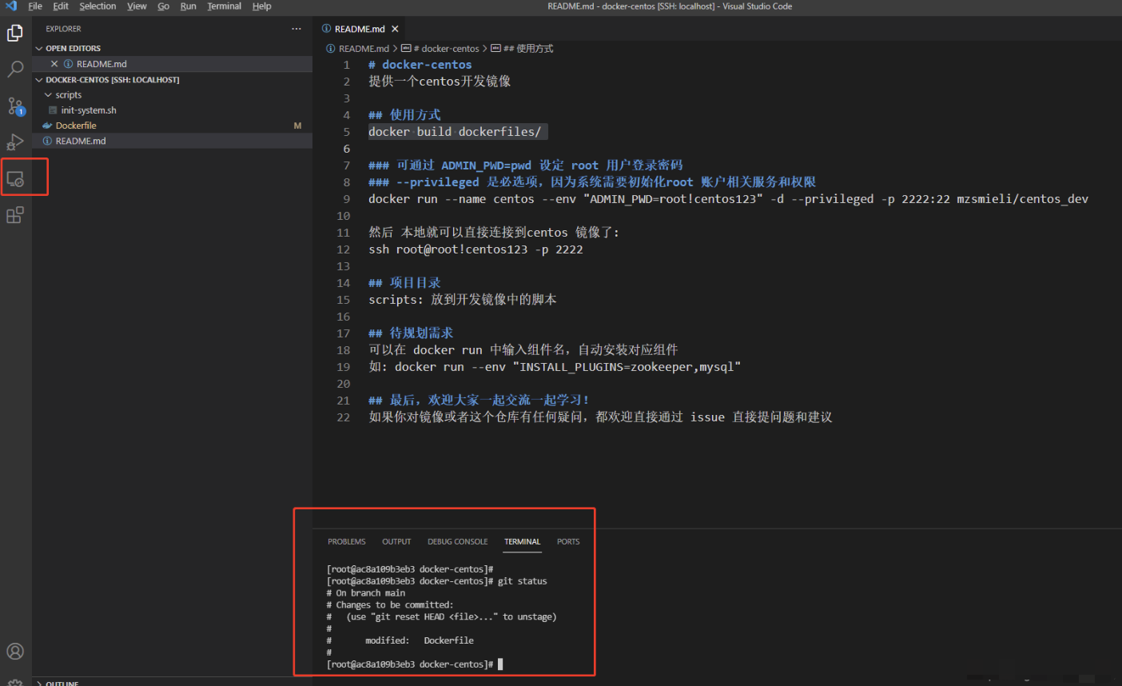Open the Edit menu
The height and width of the screenshot is (686, 1122).
pyautogui.click(x=61, y=6)
